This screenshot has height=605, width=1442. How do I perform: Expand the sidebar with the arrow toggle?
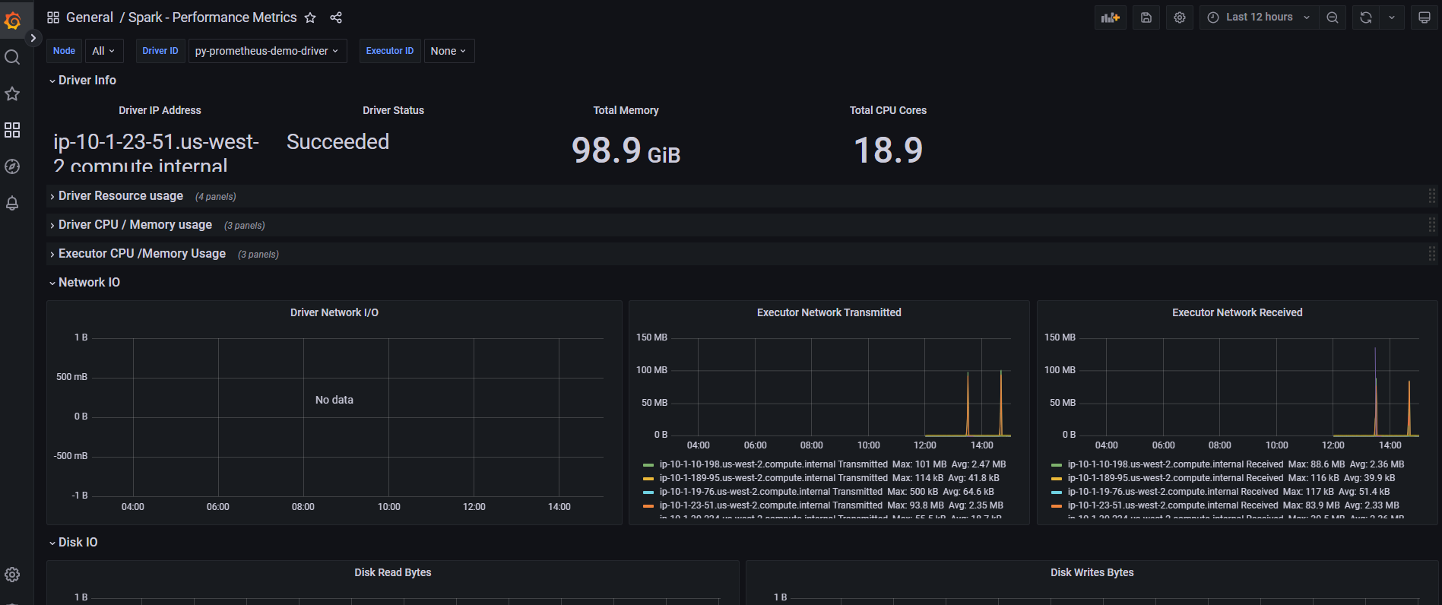[33, 37]
